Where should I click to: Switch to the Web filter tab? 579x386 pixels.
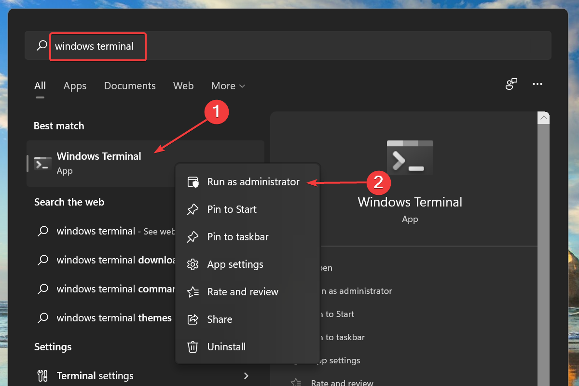pyautogui.click(x=183, y=86)
